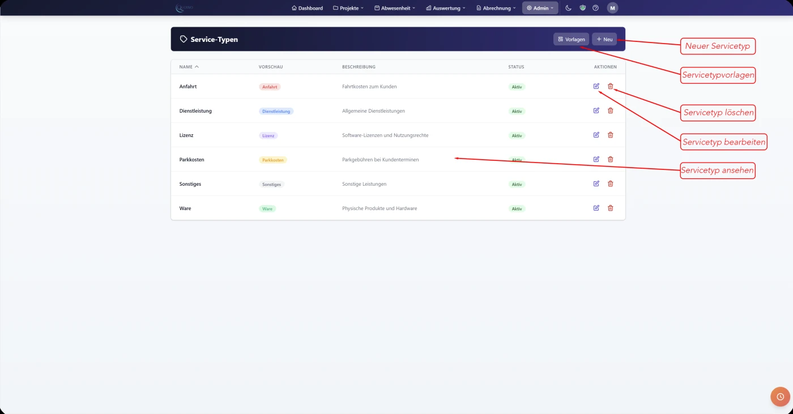The image size is (793, 414).
Task: Click the Neu button to add a servicetype
Action: pos(604,39)
